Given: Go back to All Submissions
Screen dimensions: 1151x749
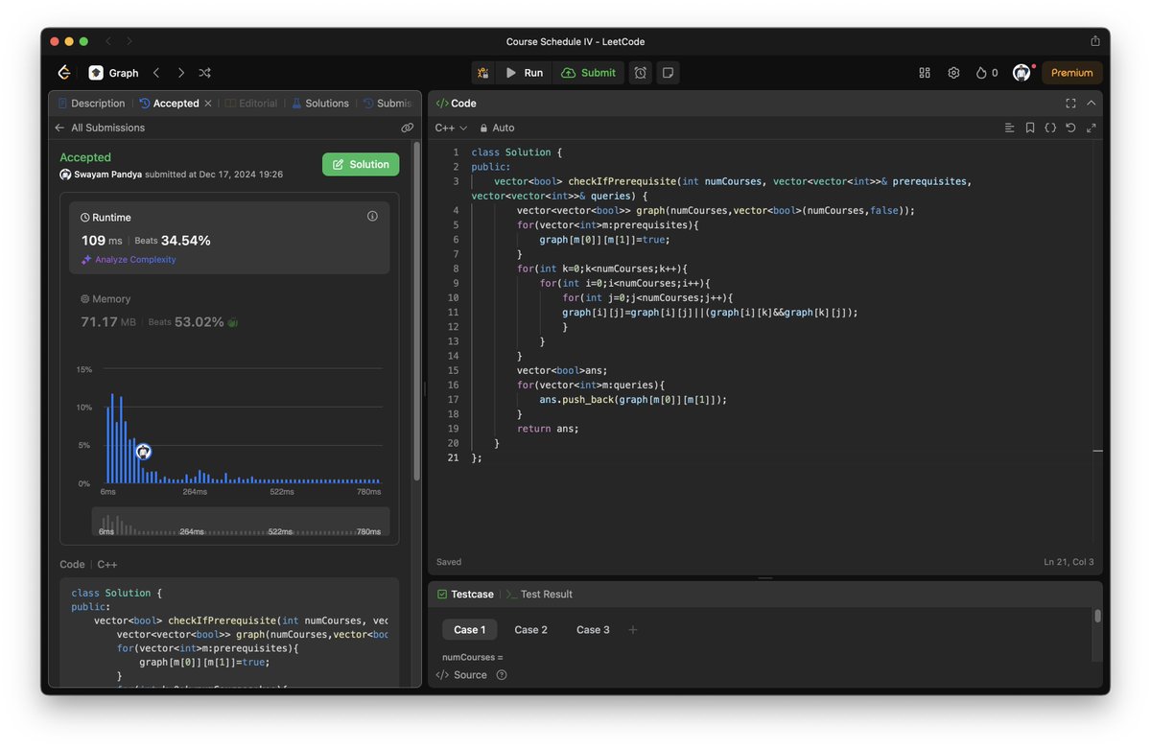Looking at the screenshot, I should pyautogui.click(x=100, y=128).
